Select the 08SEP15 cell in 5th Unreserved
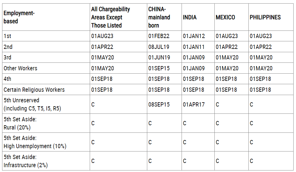 tap(159, 104)
